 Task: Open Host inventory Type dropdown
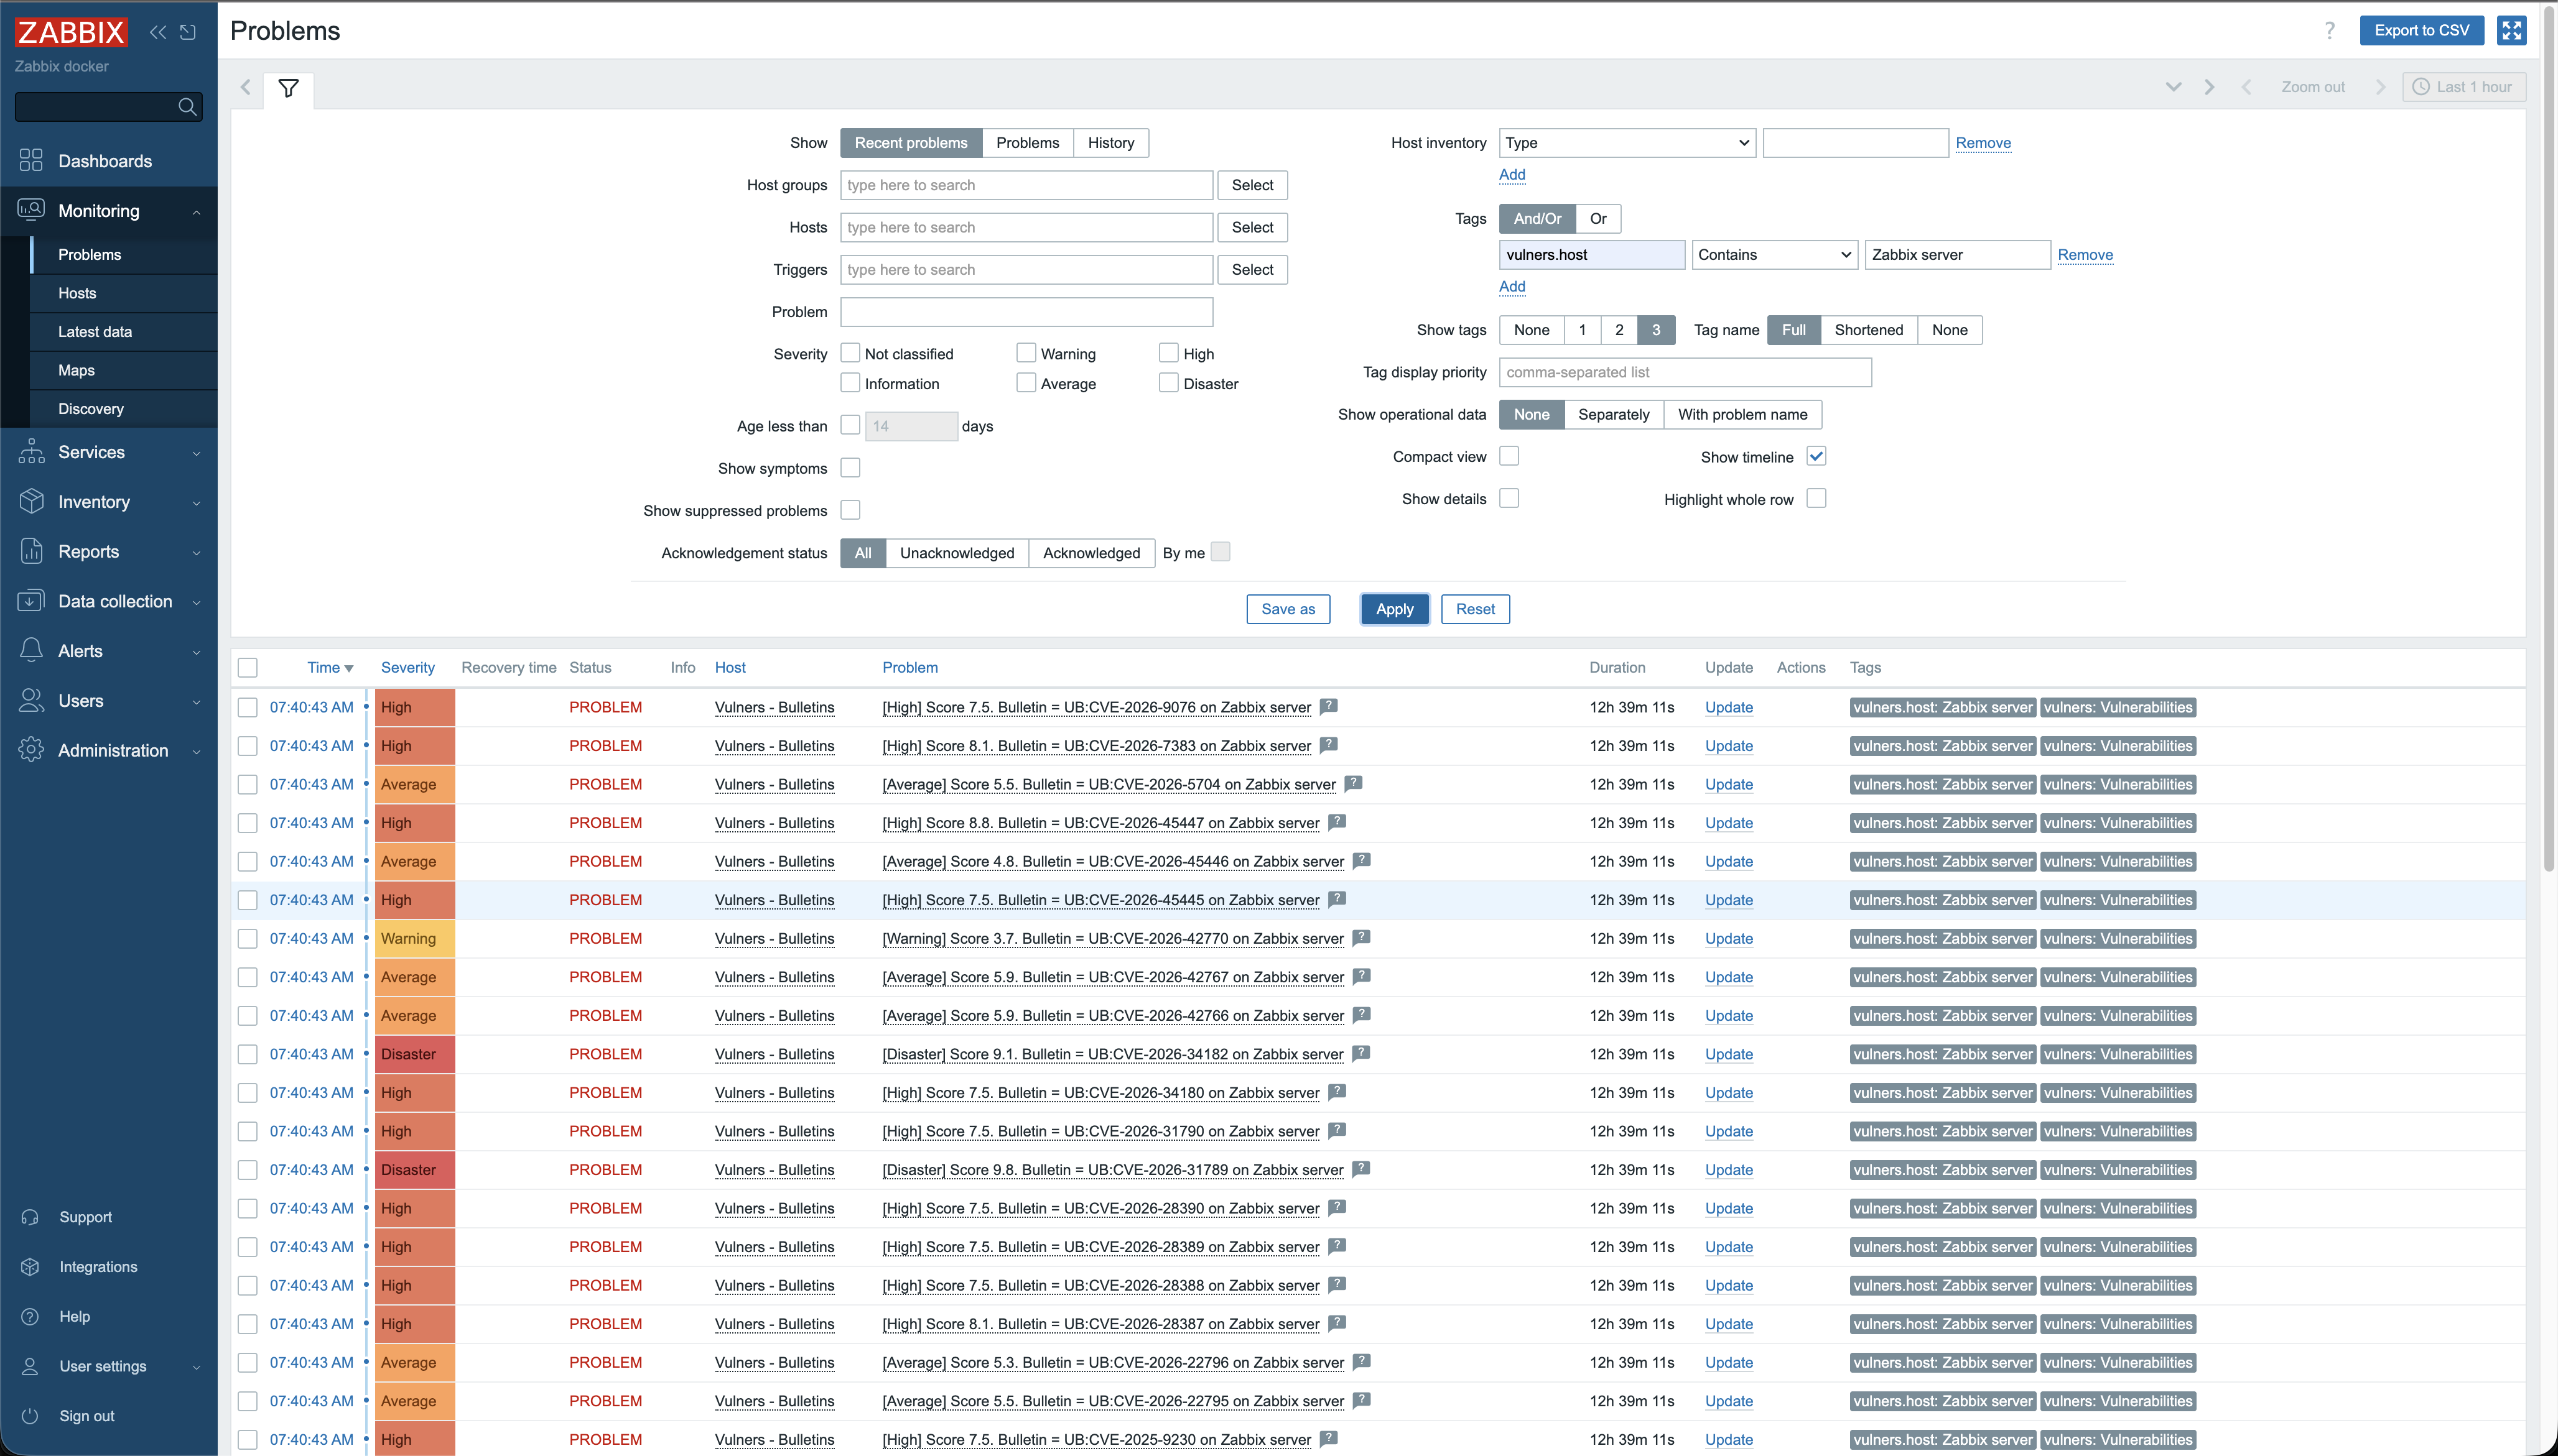1627,143
